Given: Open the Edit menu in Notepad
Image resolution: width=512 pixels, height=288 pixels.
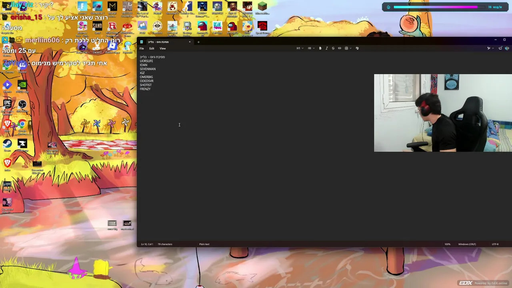Looking at the screenshot, I should click(x=152, y=48).
